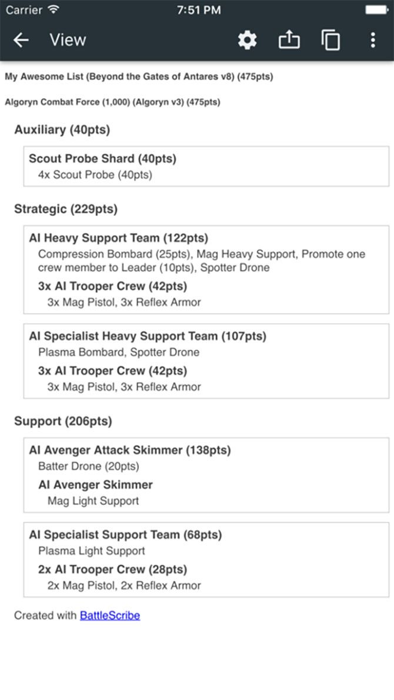This screenshot has height=700, width=394.
Task: Tap the copy to clipboard icon
Action: pos(330,40)
